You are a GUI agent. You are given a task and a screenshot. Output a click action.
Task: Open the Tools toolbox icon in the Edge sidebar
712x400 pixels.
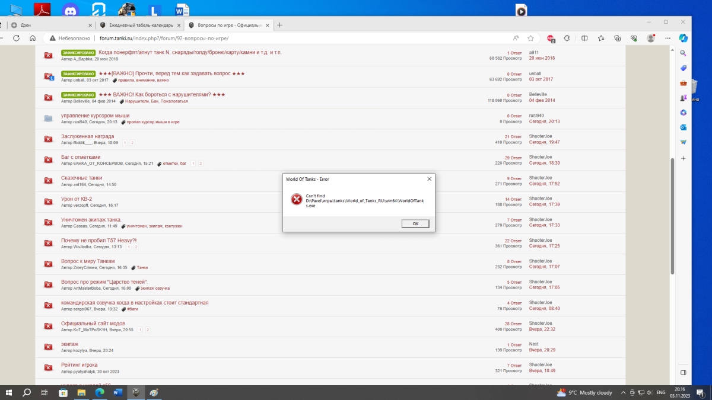click(x=684, y=83)
